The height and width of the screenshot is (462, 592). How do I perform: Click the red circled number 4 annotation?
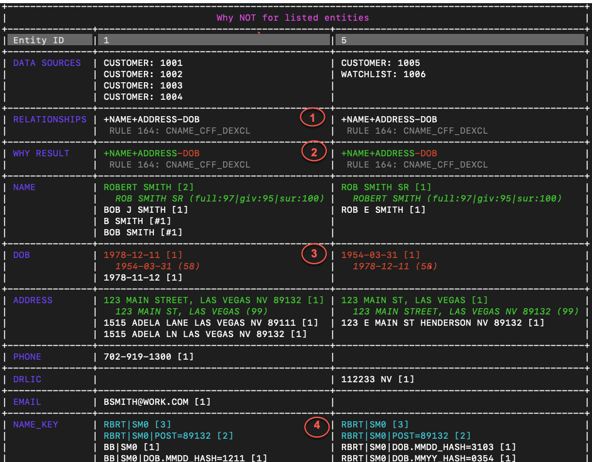(317, 426)
